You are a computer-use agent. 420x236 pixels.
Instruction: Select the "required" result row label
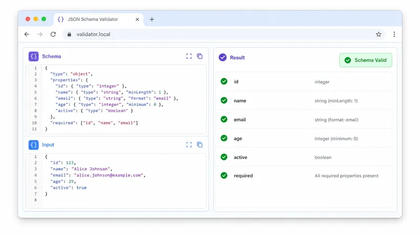pos(243,176)
